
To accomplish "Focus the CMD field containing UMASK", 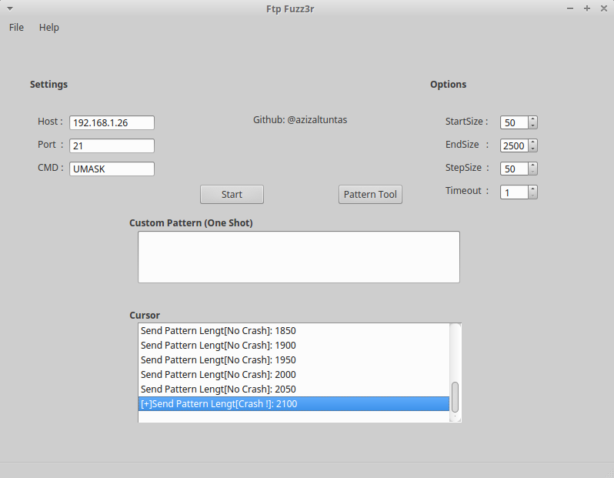I will (112, 169).
